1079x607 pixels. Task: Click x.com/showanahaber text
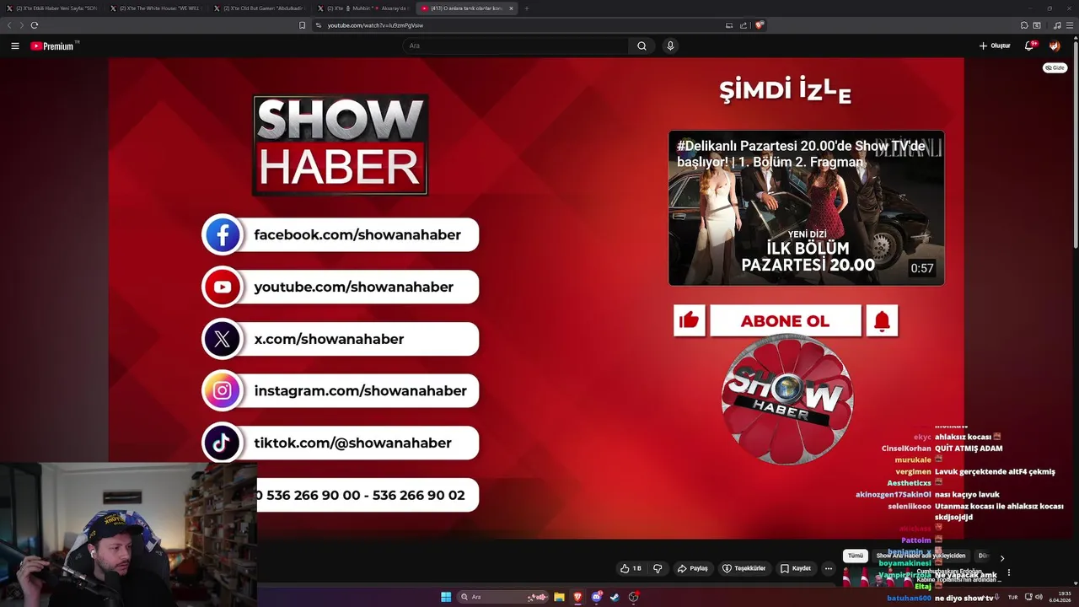click(x=329, y=339)
